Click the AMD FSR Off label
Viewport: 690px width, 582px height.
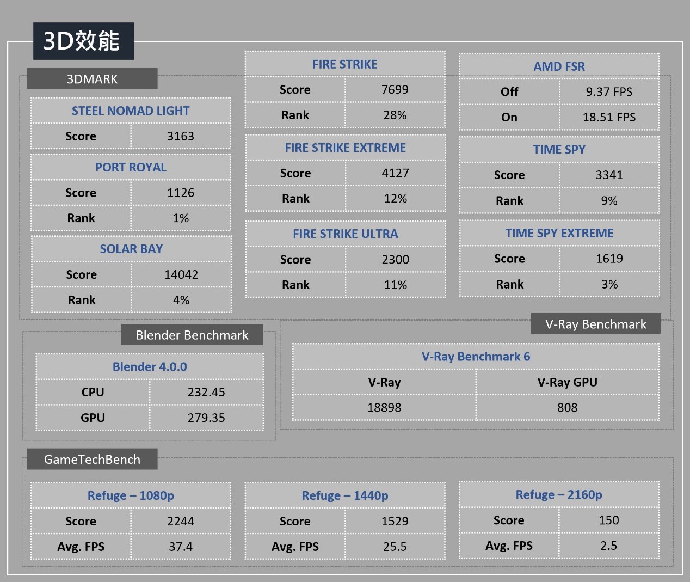[x=509, y=91]
